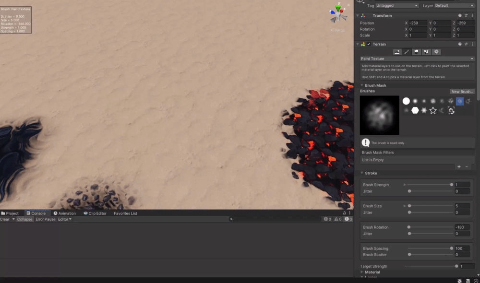Pick the blurry star burst brush
The image size is (480, 283).
coord(424,110)
